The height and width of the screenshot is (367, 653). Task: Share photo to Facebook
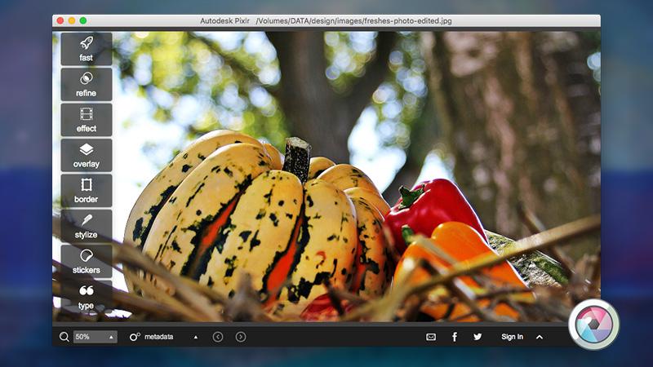[455, 337]
